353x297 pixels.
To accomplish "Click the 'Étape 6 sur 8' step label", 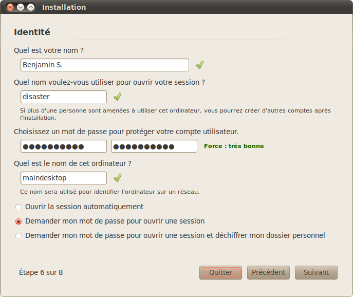I will [41, 272].
